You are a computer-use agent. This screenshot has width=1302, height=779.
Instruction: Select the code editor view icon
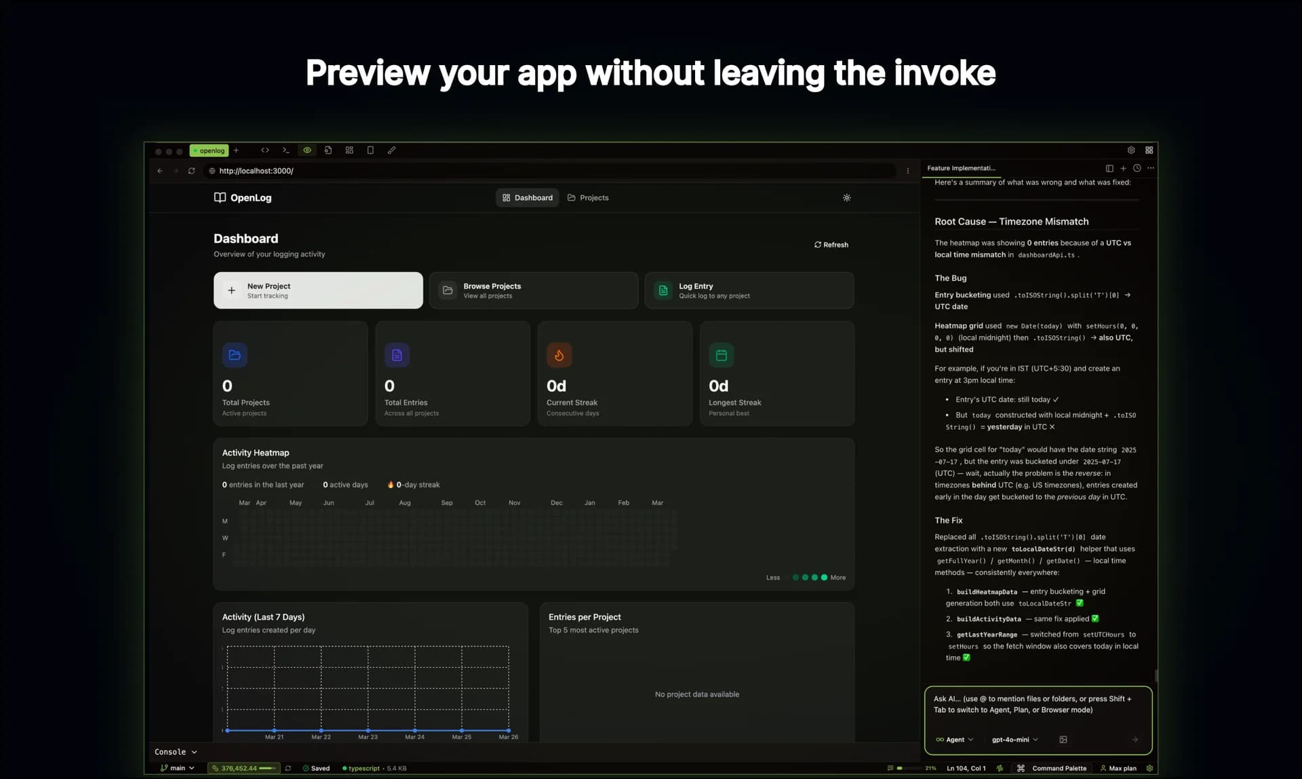265,150
